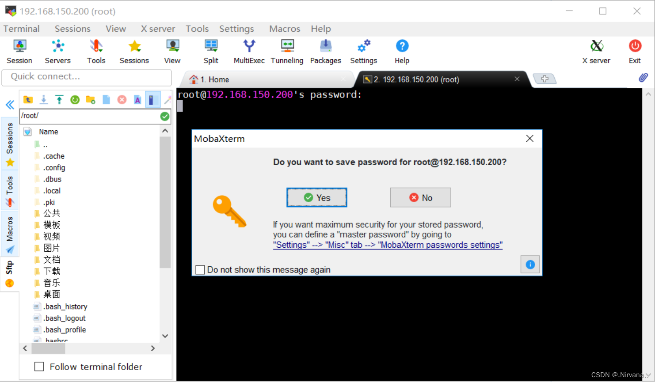
Task: Select the .bash_profile file
Action: point(60,330)
